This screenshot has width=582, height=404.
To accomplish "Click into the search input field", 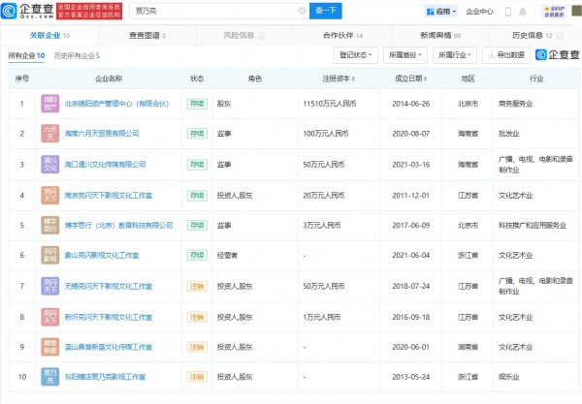I will click(213, 13).
